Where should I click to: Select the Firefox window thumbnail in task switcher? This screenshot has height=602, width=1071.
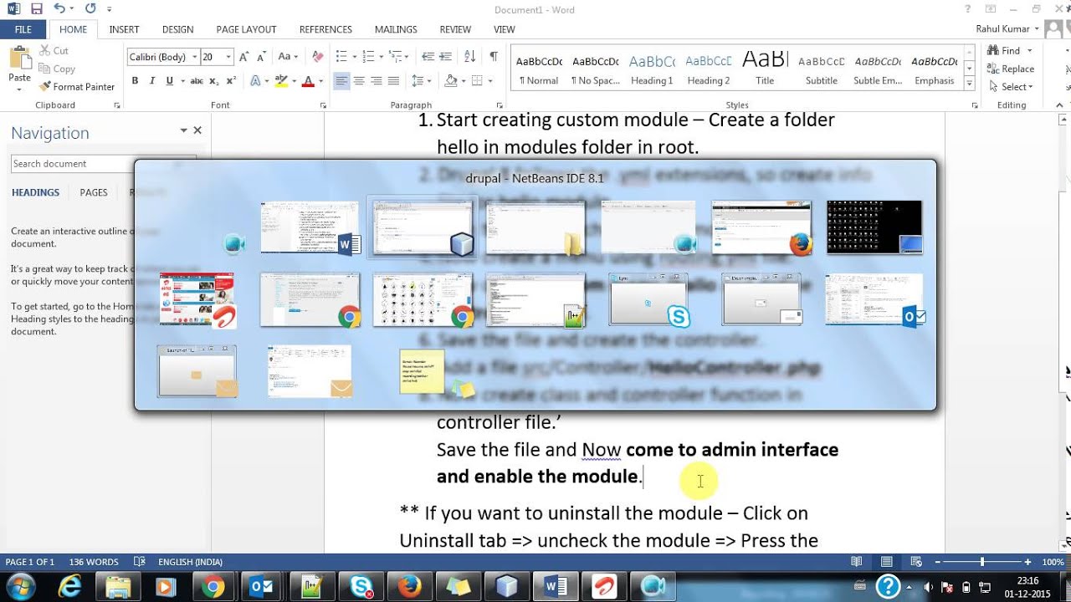click(761, 227)
